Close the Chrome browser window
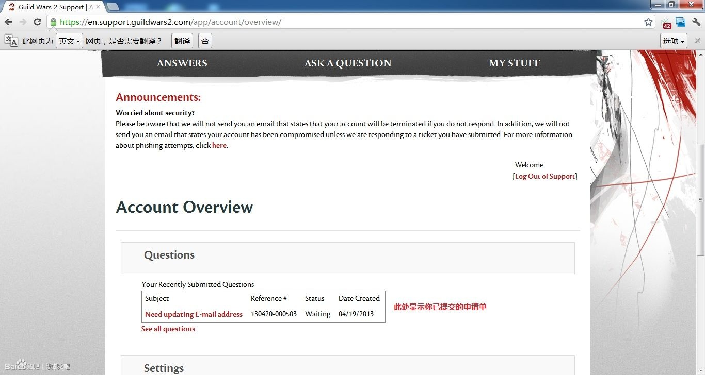 pos(690,5)
